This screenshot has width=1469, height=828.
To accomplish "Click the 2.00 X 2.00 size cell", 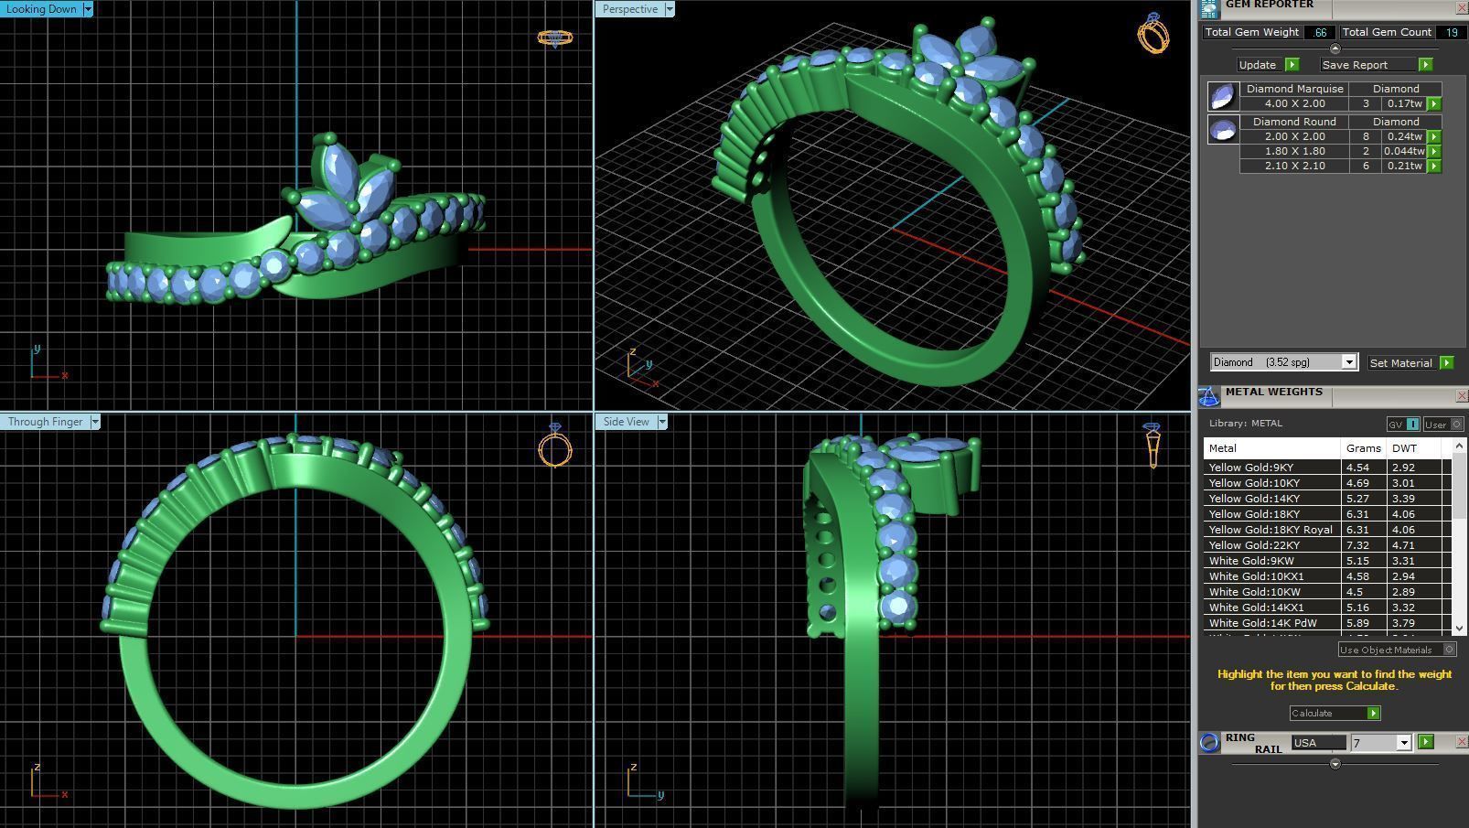I will pos(1294,137).
